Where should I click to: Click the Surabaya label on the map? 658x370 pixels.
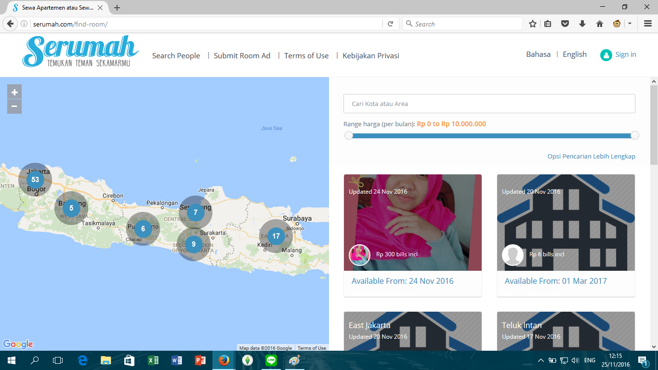tap(297, 218)
